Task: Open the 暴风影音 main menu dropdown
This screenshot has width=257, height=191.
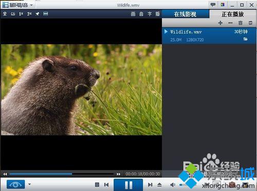Action: tap(31, 5)
